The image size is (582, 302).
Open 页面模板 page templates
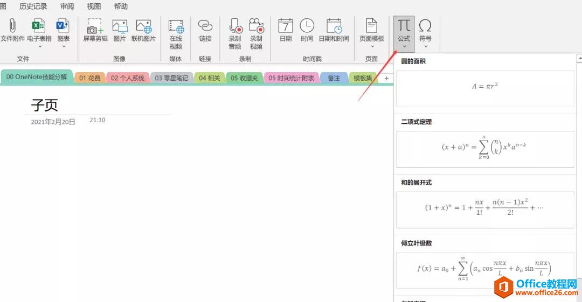(371, 30)
